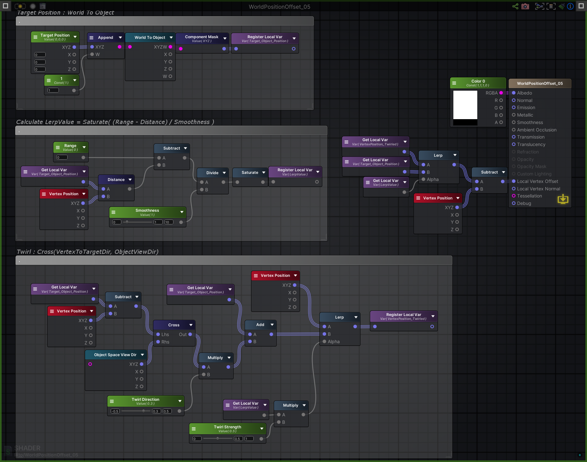The image size is (587, 462).
Task: Enable the Emission output port on the master node
Action: (514, 107)
